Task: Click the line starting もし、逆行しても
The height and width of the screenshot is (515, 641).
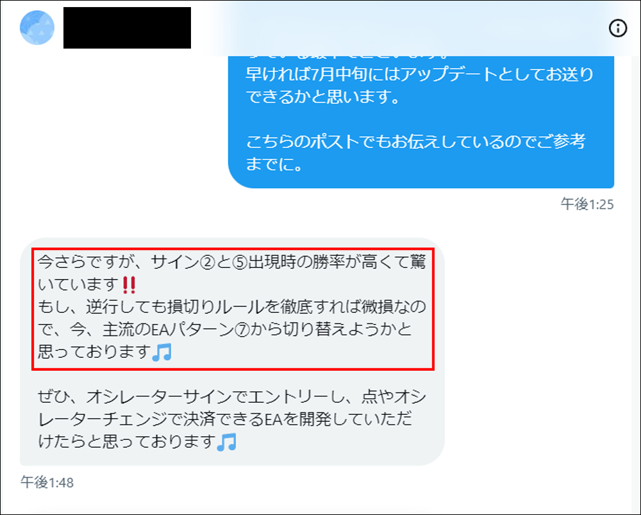Action: click(232, 307)
